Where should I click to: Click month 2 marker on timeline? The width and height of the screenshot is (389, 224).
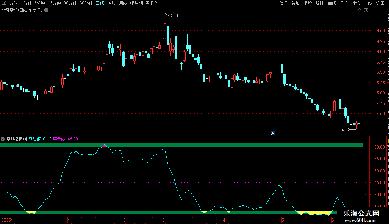click(124, 220)
